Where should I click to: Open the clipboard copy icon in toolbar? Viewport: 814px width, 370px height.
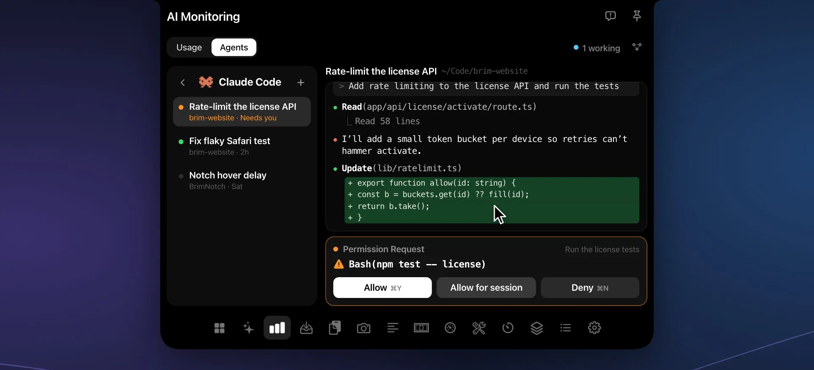coord(335,328)
